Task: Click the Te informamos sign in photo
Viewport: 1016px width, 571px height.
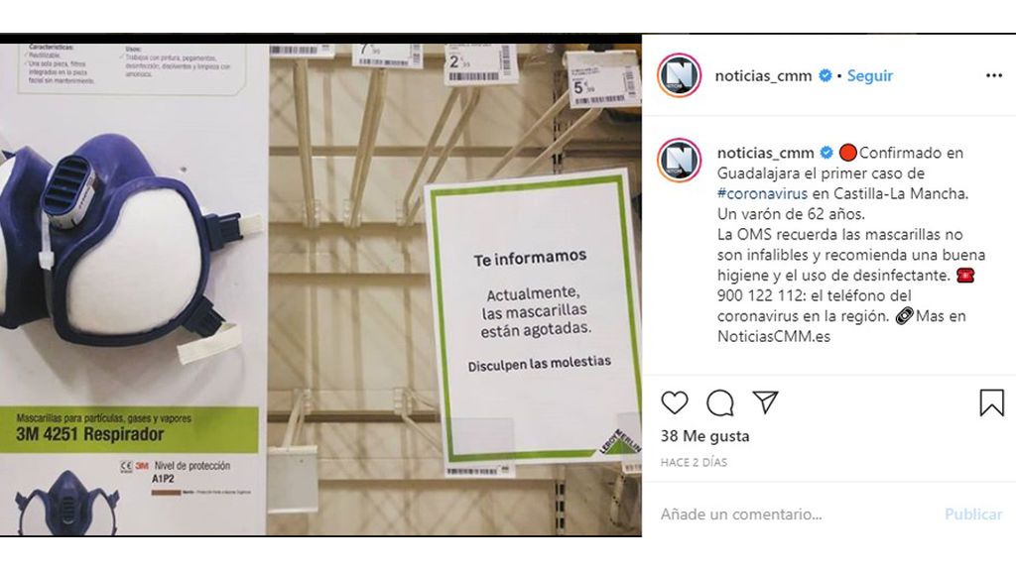Action: click(533, 317)
